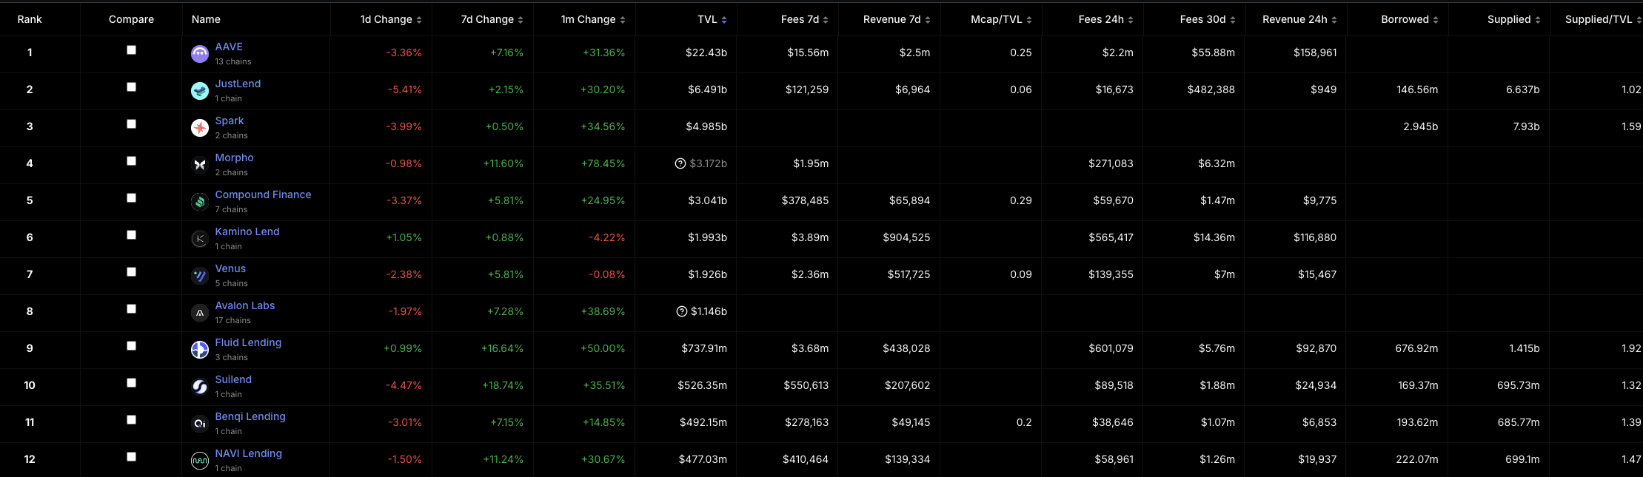Click the Fluid Lending logo icon
The image size is (1643, 477).
200,350
